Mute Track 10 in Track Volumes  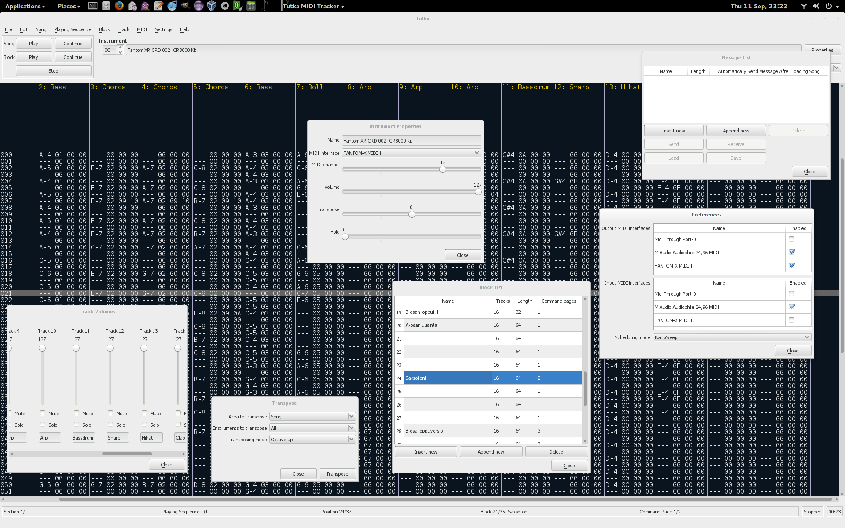pyautogui.click(x=43, y=413)
